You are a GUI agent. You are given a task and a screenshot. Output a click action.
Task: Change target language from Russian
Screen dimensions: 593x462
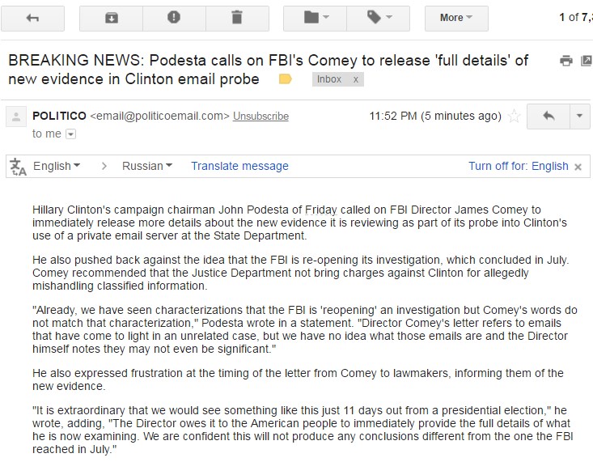pyautogui.click(x=147, y=166)
